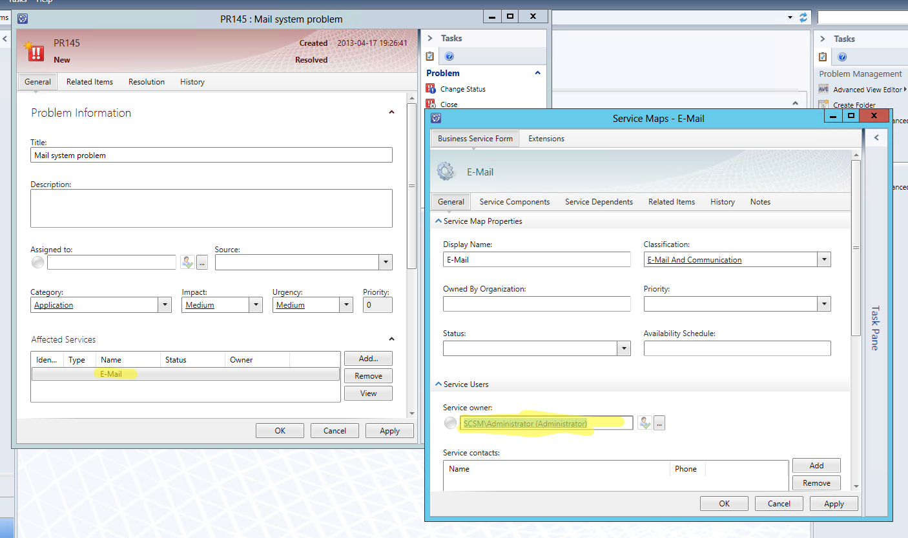
Task: Click the Create Folder icon
Action: pyautogui.click(x=823, y=105)
